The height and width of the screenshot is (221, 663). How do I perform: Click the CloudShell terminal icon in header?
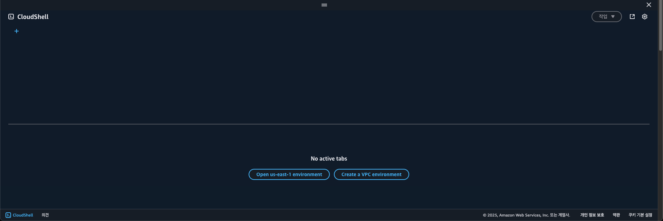pos(11,17)
